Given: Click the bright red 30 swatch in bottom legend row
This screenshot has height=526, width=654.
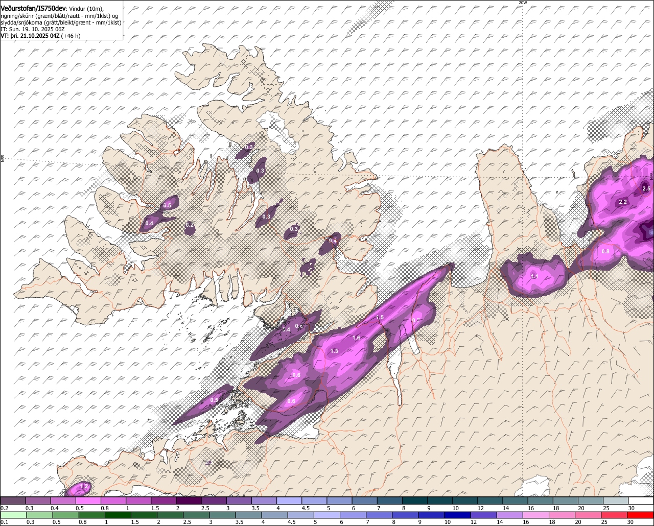Looking at the screenshot, I should [641, 515].
